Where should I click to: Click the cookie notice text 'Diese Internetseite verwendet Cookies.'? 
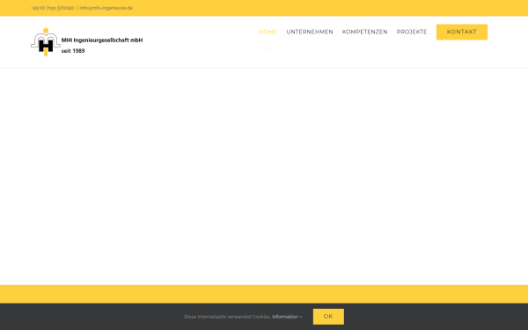tap(227, 317)
